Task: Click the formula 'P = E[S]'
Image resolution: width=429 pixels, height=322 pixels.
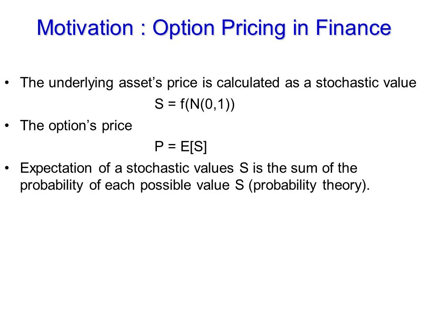Action: (x=181, y=147)
